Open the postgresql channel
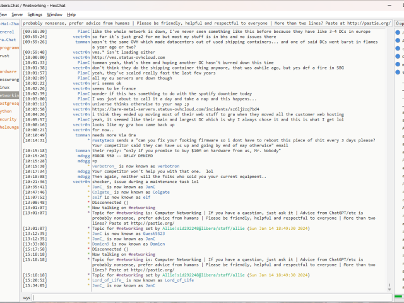This screenshot has width=404, height=303. pyautogui.click(x=8, y=103)
